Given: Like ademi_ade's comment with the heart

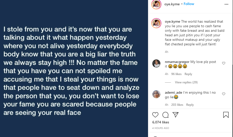Looking at the screenshot, I should 224,94.
